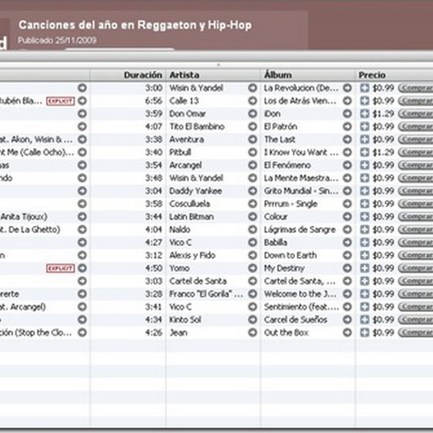Click arrow icon beside album Down to Earth

[x=347, y=255]
